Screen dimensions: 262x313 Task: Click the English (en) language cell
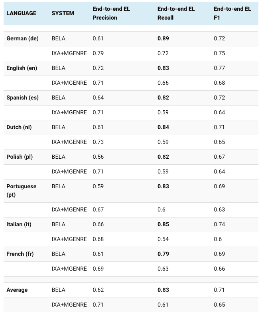coord(22,68)
